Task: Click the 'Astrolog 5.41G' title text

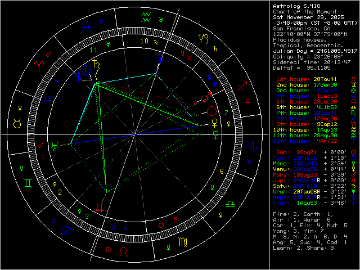Action: 296,6
